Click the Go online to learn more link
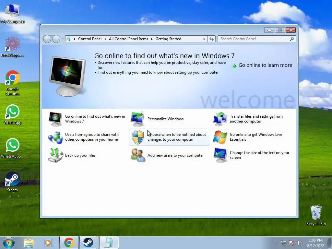 [x=265, y=65]
